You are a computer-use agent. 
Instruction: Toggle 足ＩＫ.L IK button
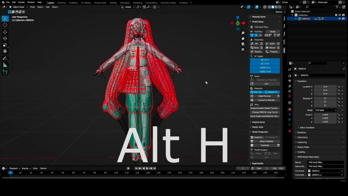click(x=265, y=60)
